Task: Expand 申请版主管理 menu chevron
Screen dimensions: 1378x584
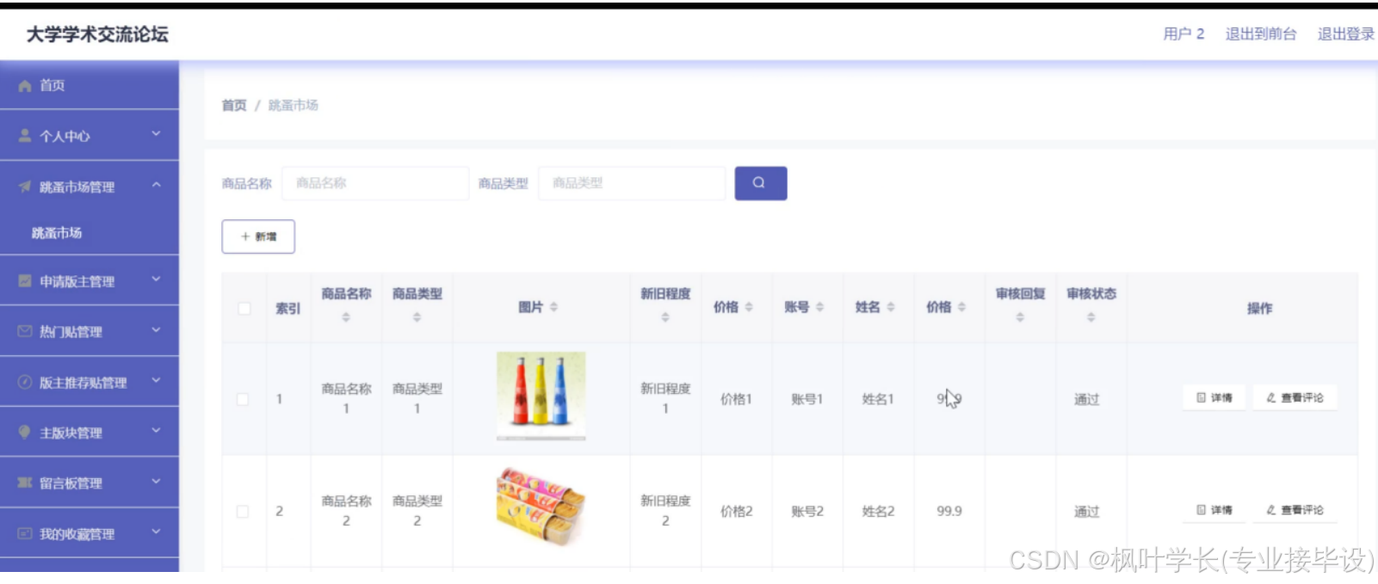Action: (156, 280)
